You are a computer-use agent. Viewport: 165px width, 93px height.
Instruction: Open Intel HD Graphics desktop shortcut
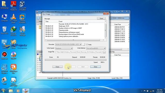coord(4,69)
